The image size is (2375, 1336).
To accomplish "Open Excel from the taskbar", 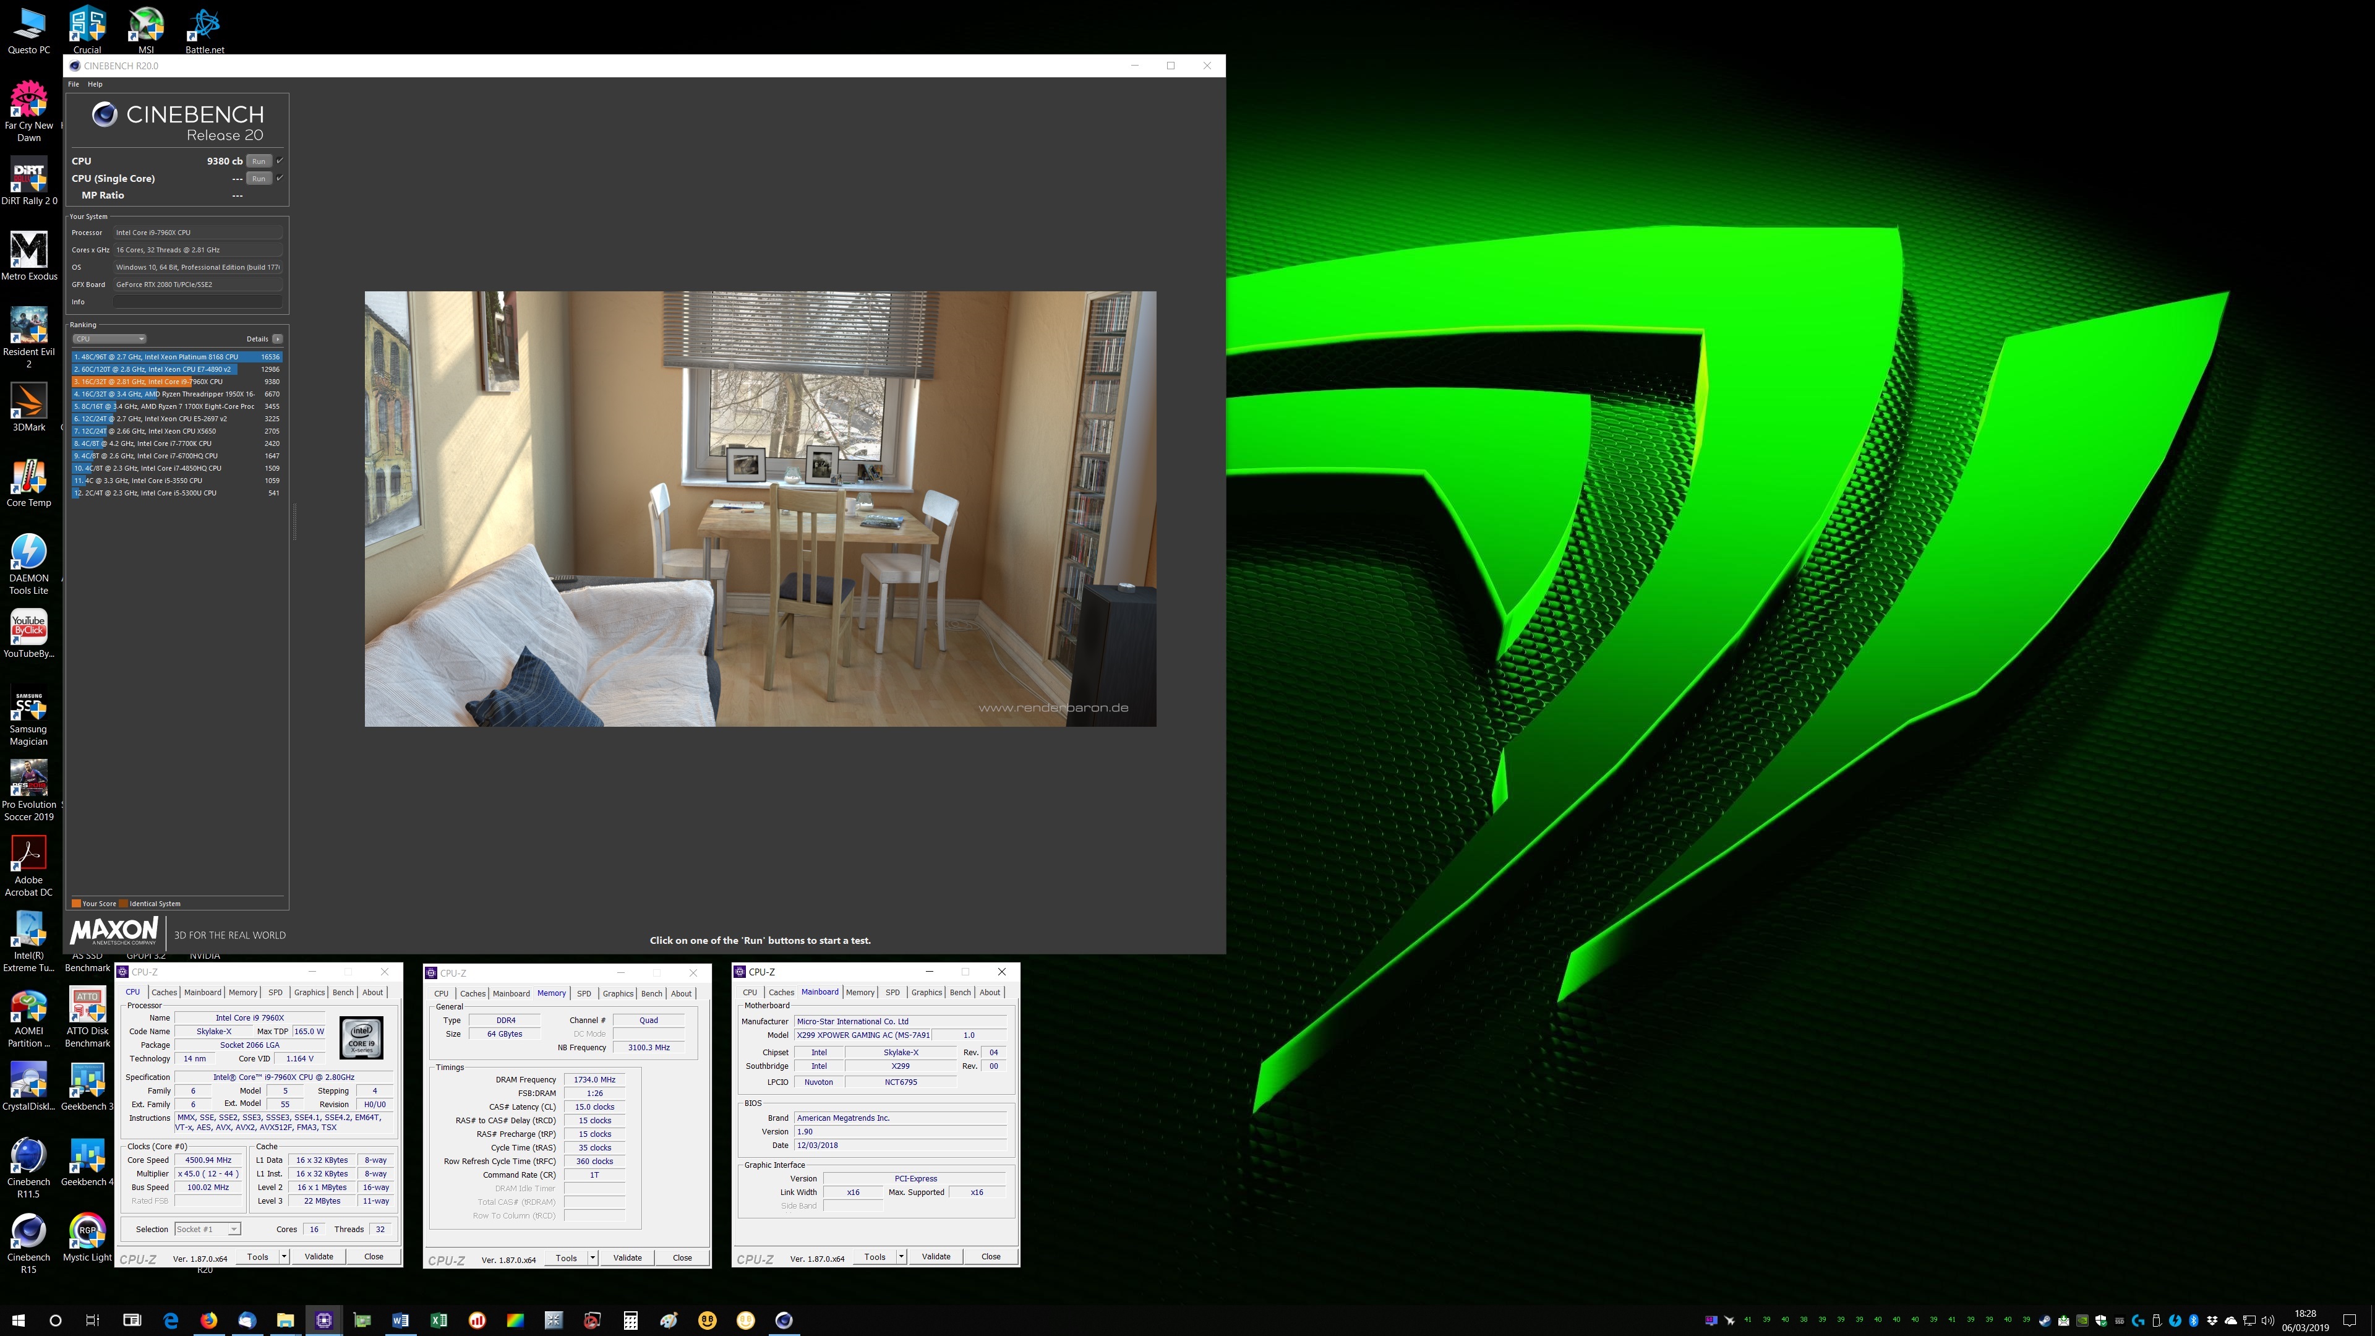I will (x=439, y=1321).
